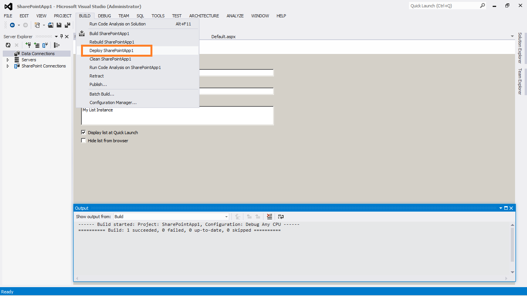Select the Data Connections tree item
Viewport: 527px width, 296px height.
(x=37, y=54)
